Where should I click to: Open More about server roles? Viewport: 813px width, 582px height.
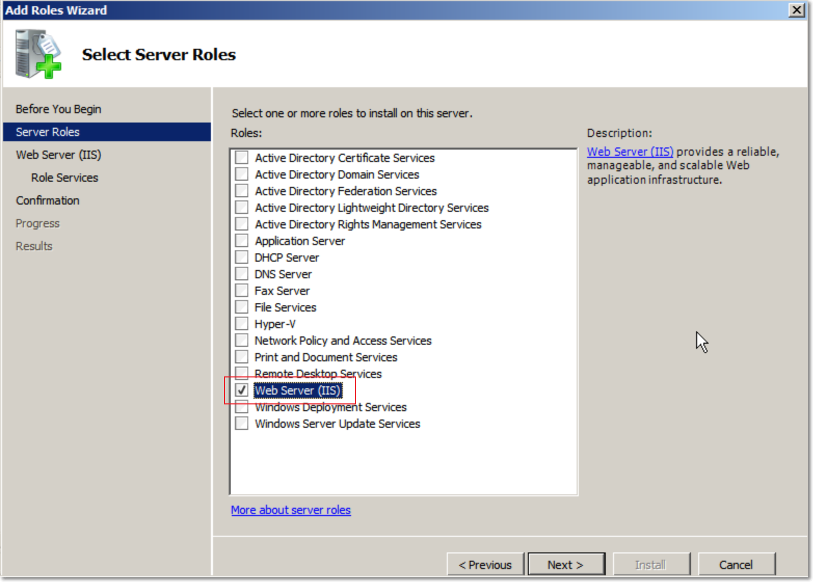[x=290, y=510]
